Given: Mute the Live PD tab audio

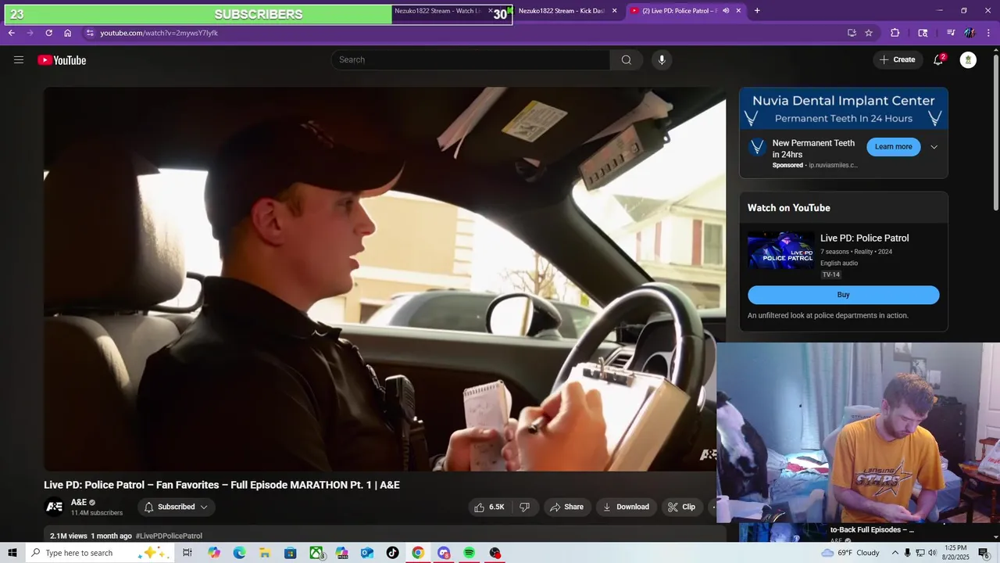Looking at the screenshot, I should coord(726,11).
